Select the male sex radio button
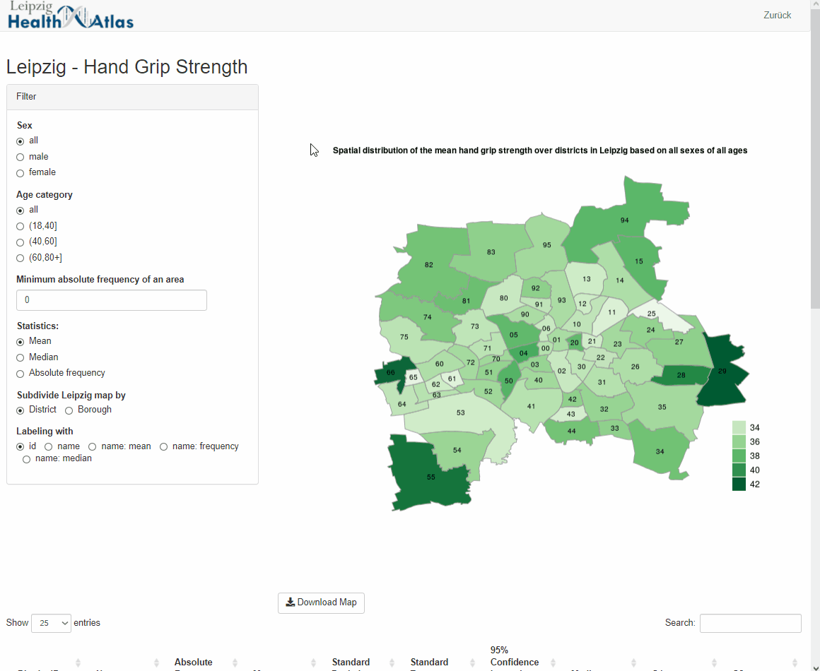Screen dimensions: 820x671 point(20,157)
